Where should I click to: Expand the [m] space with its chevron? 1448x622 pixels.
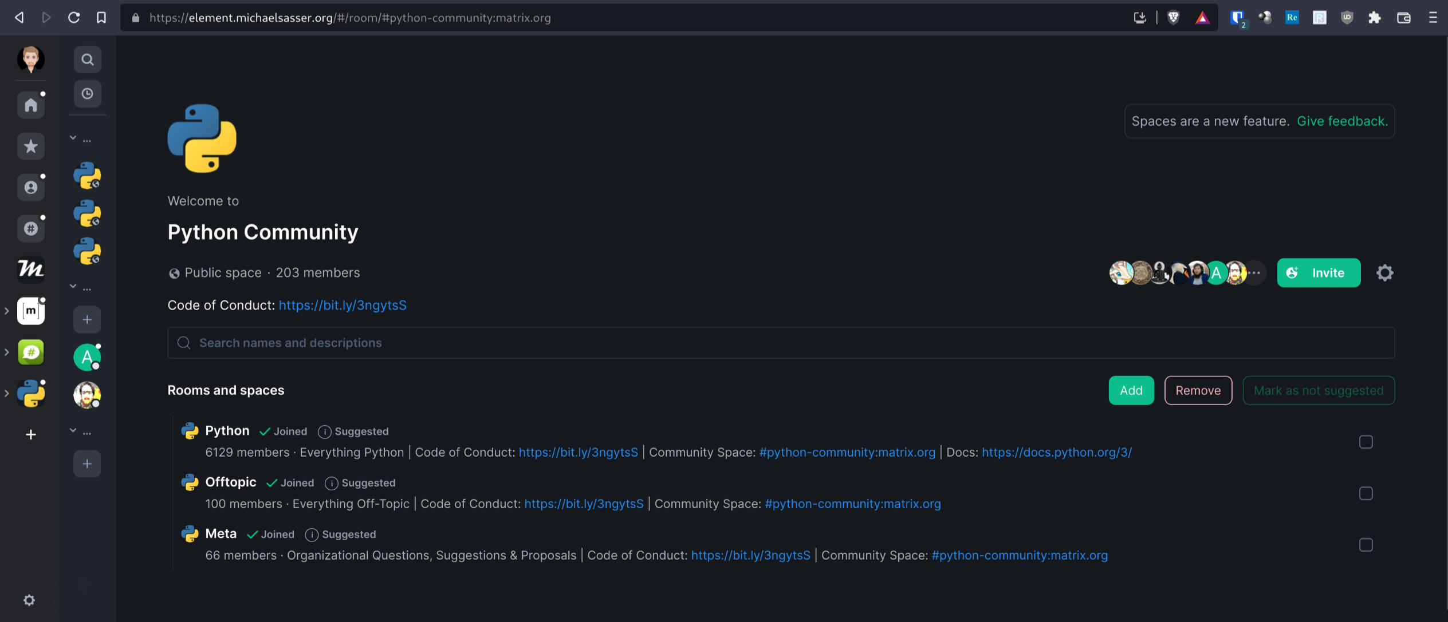[7, 311]
